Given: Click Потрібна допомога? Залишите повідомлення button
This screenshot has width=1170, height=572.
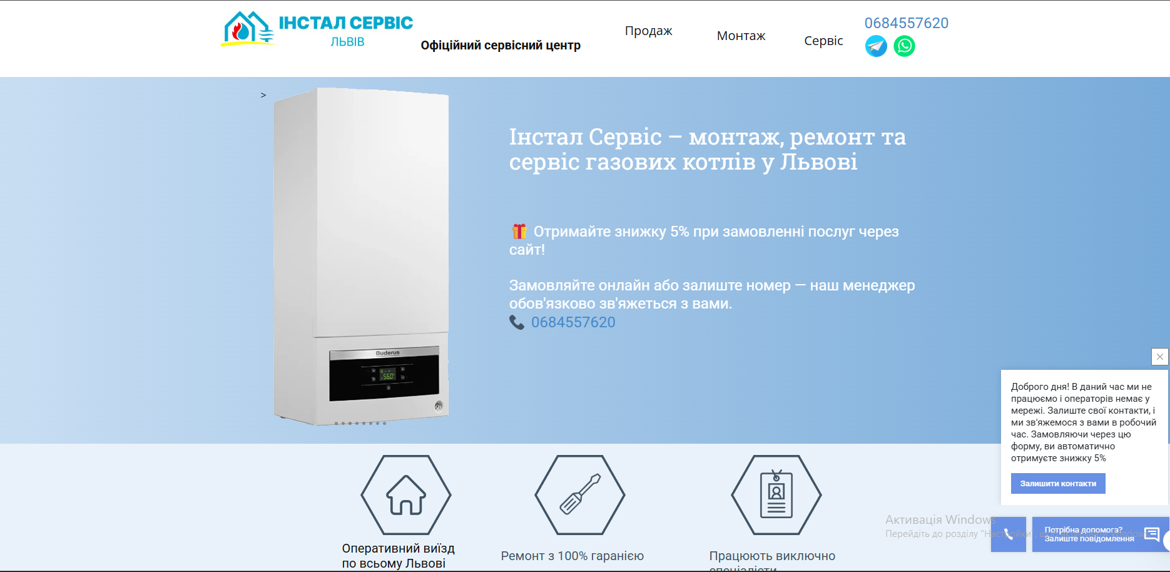Looking at the screenshot, I should (1101, 534).
